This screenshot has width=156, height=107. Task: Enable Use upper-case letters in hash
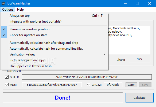54,66
